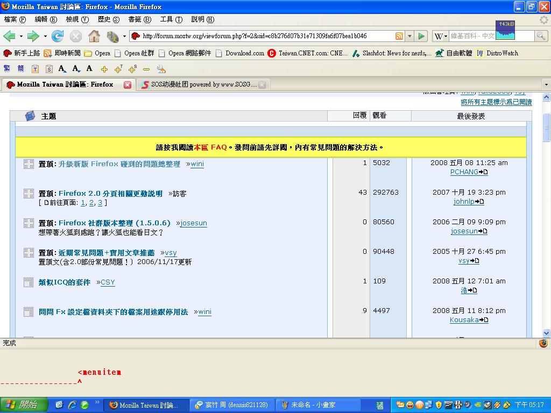The image size is (551, 413).
Task: Click the Windows 開始 Start button
Action: 22,405
